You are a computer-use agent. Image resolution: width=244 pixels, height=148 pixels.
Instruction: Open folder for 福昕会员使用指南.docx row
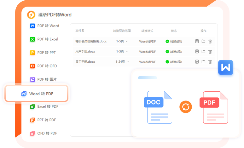[x=203, y=41]
